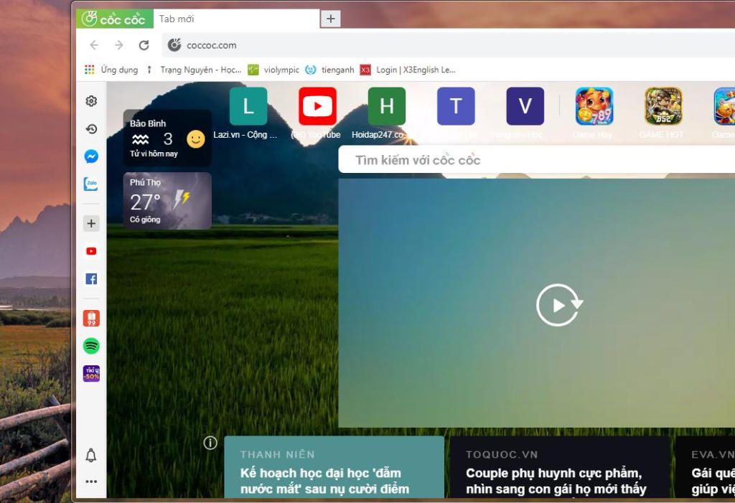Open EVA.VN news article card
The width and height of the screenshot is (735, 503).
(705, 466)
